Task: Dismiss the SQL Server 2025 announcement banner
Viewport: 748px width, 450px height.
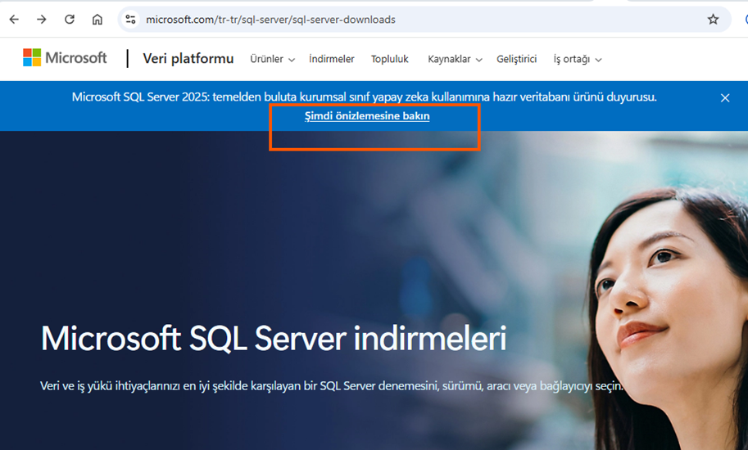Action: (x=725, y=98)
